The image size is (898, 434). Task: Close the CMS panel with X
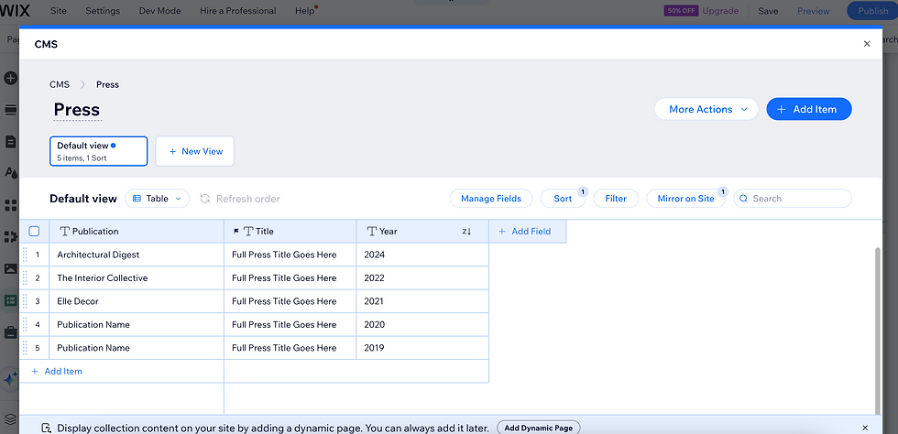point(867,44)
